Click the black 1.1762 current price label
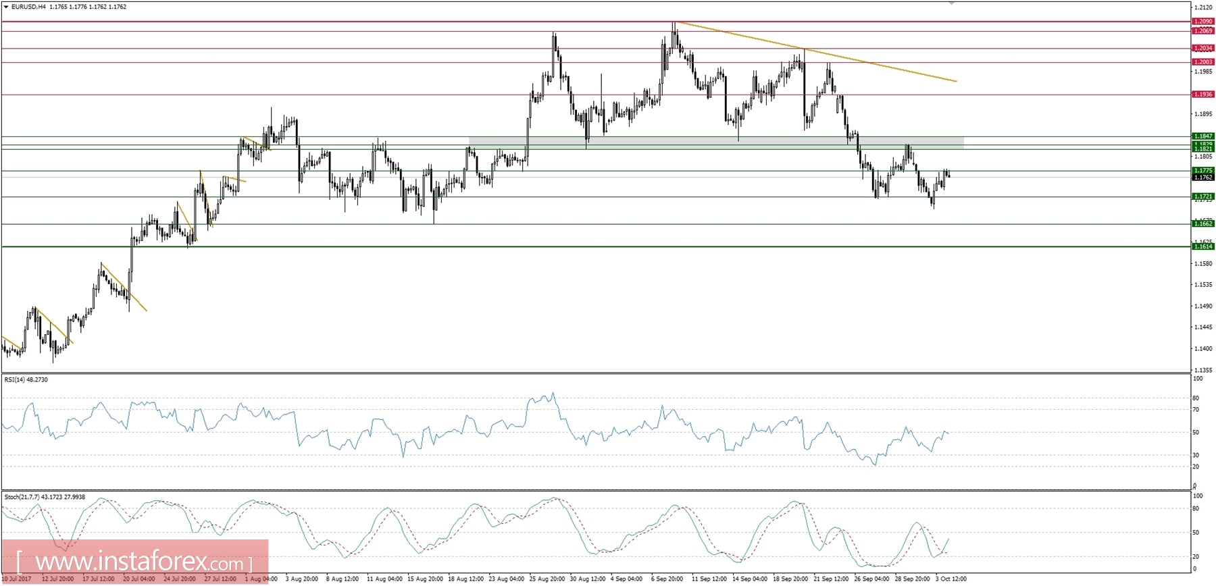Screen dimensions: 1216x586 point(1203,178)
